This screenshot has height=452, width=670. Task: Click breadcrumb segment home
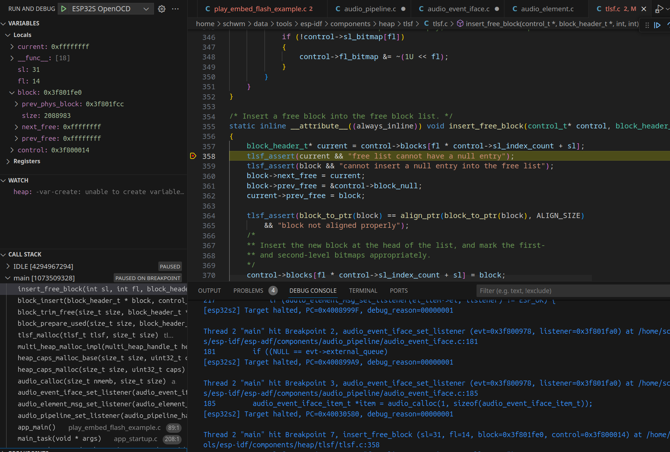(x=205, y=24)
